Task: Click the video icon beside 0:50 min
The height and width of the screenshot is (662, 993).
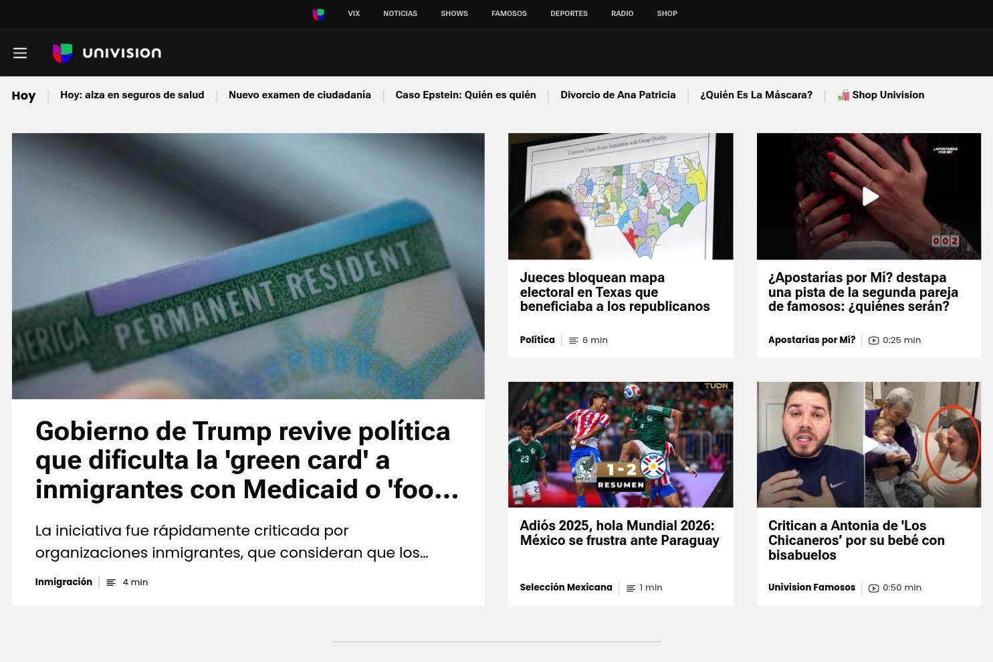Action: coord(873,588)
